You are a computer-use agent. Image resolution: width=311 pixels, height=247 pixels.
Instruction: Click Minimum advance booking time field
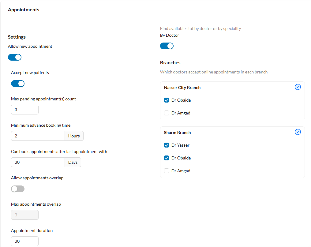click(38, 136)
